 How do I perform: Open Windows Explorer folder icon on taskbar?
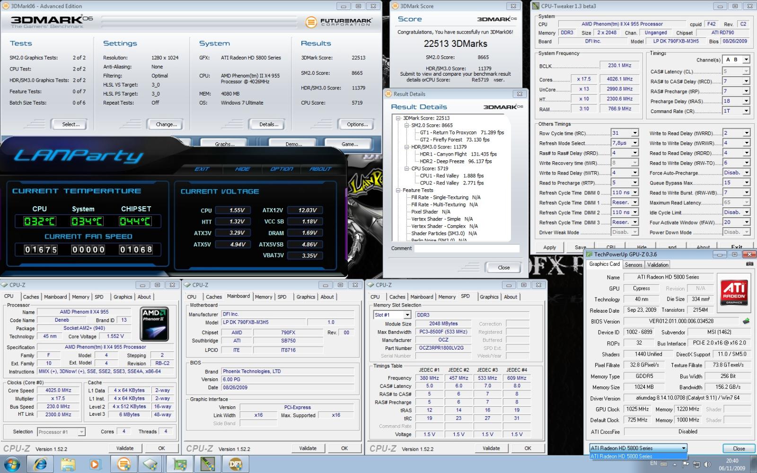point(68,464)
